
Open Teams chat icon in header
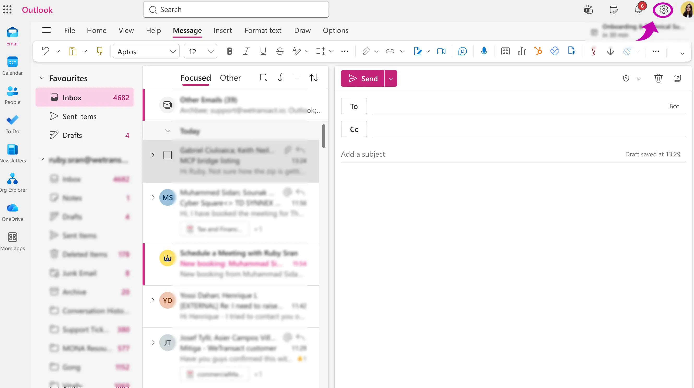click(589, 9)
